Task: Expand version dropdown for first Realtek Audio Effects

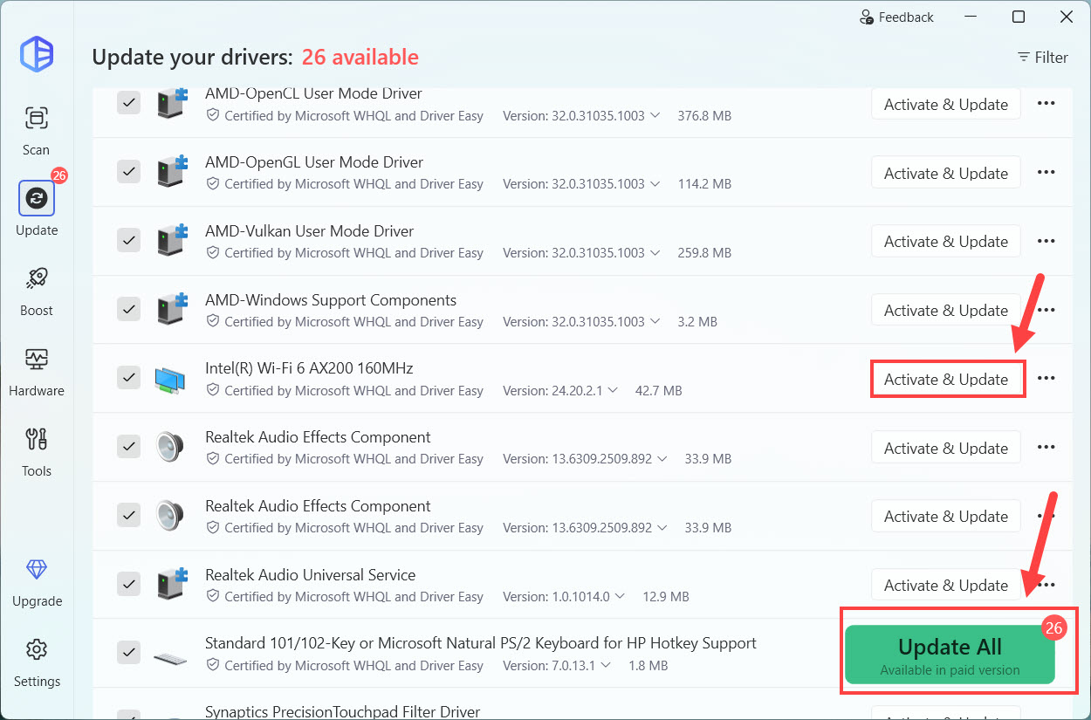Action: pyautogui.click(x=662, y=459)
